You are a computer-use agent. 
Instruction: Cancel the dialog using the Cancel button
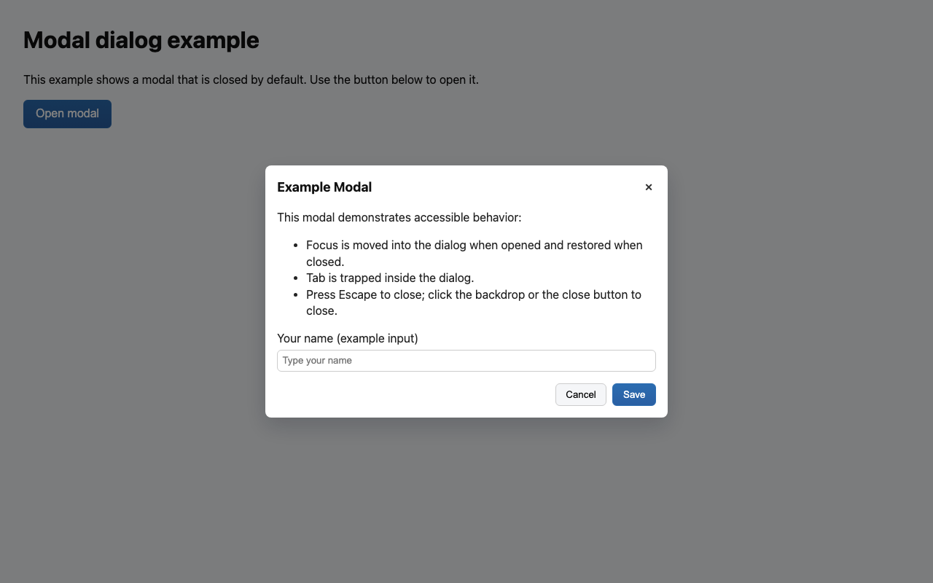coord(580,394)
